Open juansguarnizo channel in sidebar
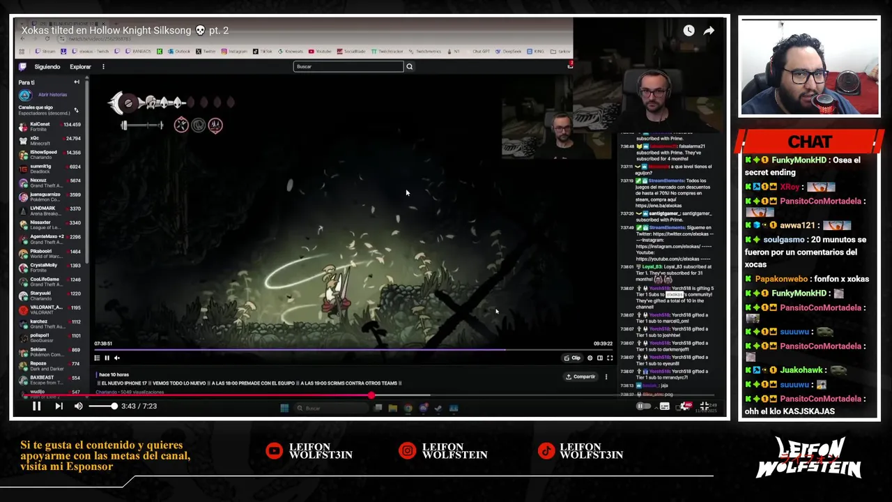 [x=50, y=197]
